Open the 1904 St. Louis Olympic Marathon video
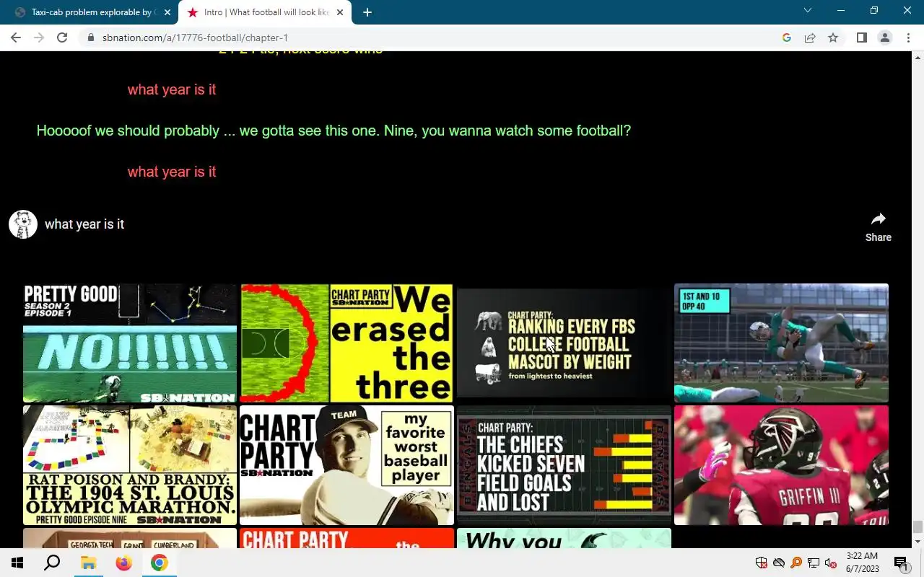924x577 pixels. pyautogui.click(x=130, y=465)
